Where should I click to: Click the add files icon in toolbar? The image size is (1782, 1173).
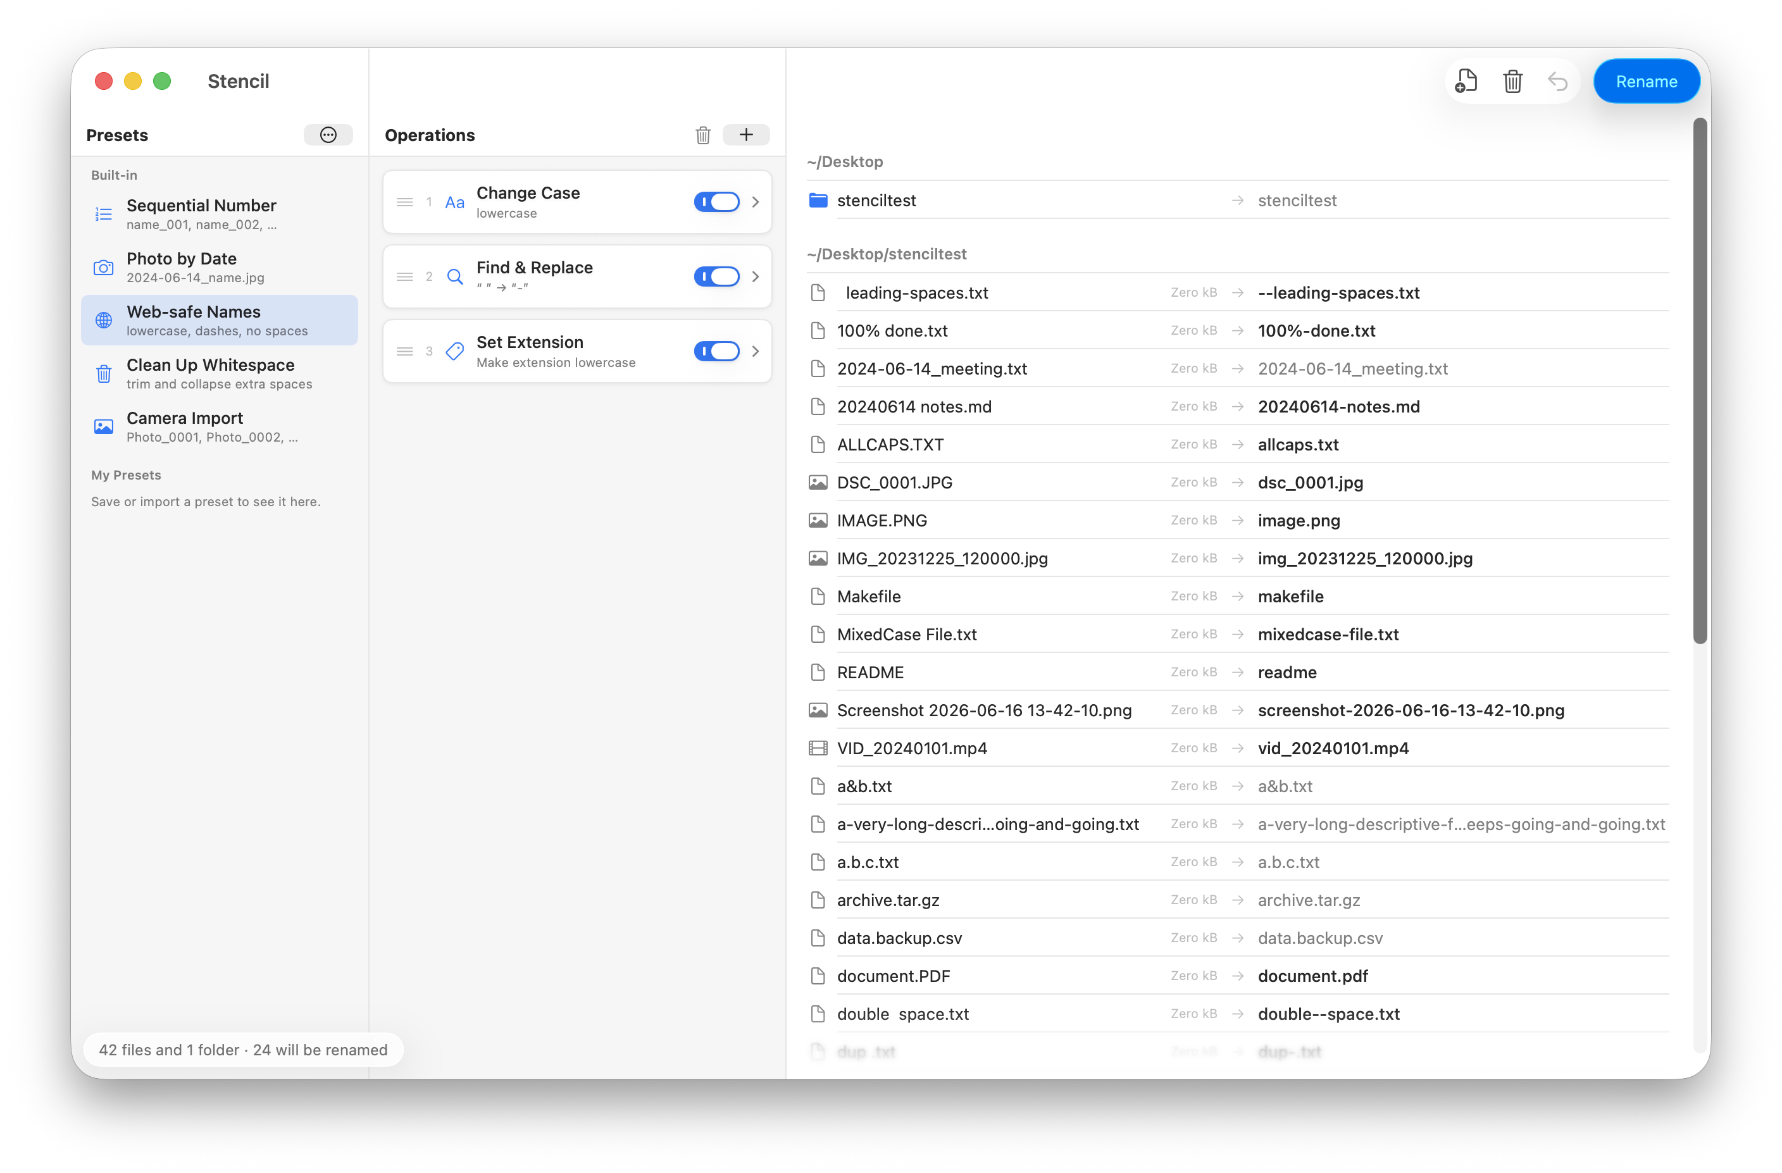coord(1466,81)
